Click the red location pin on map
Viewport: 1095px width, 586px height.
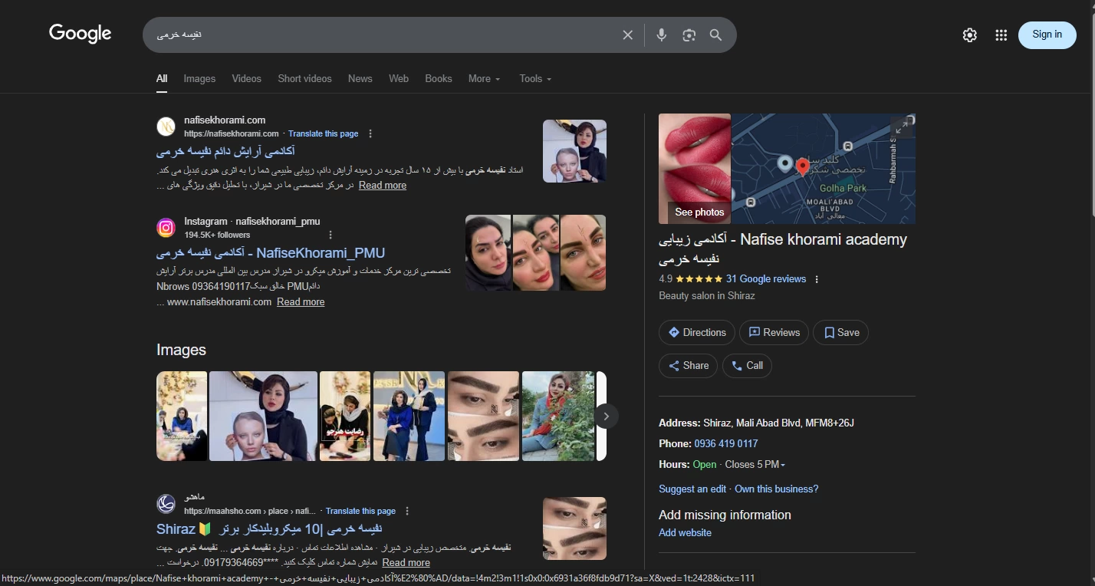point(802,167)
